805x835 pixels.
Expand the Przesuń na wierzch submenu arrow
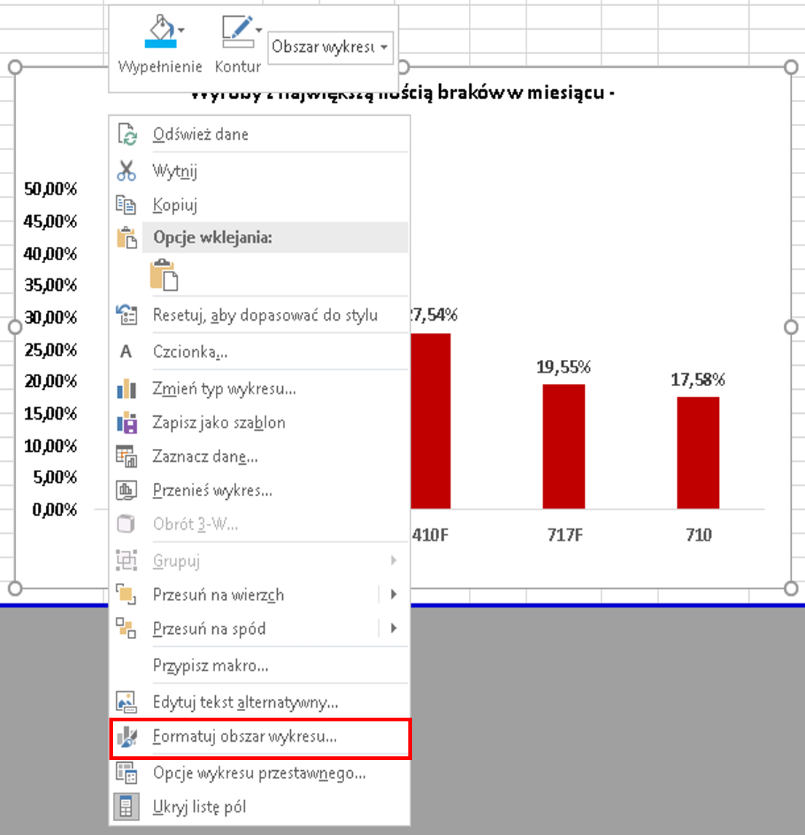tap(394, 595)
